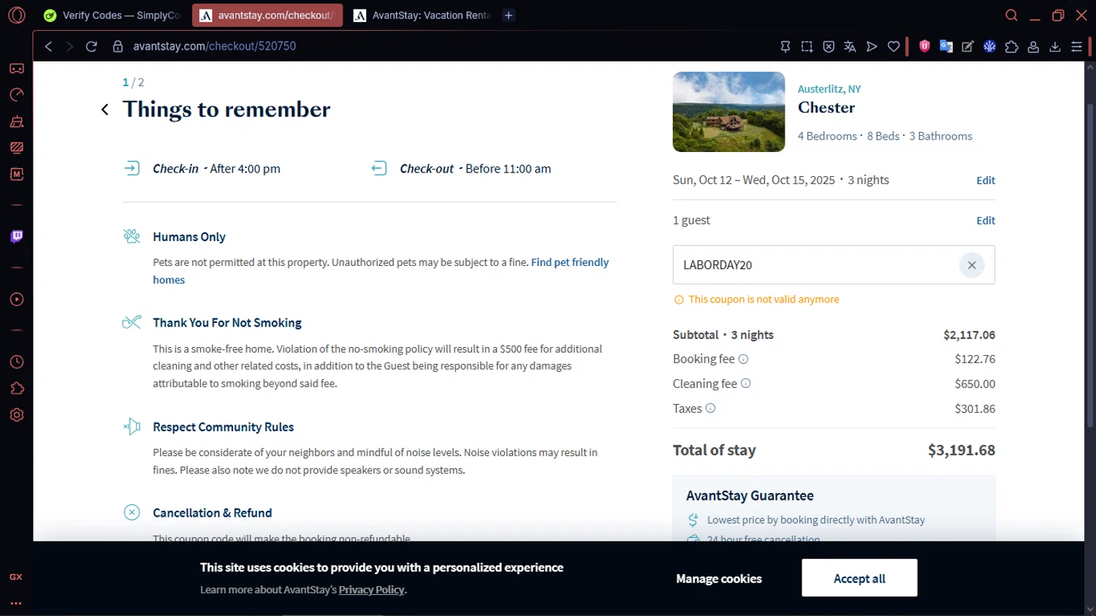Edit the stay dates
This screenshot has height=616, width=1096.
pos(986,180)
